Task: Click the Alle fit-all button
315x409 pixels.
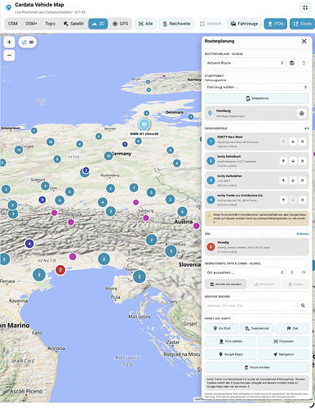Action: [145, 24]
